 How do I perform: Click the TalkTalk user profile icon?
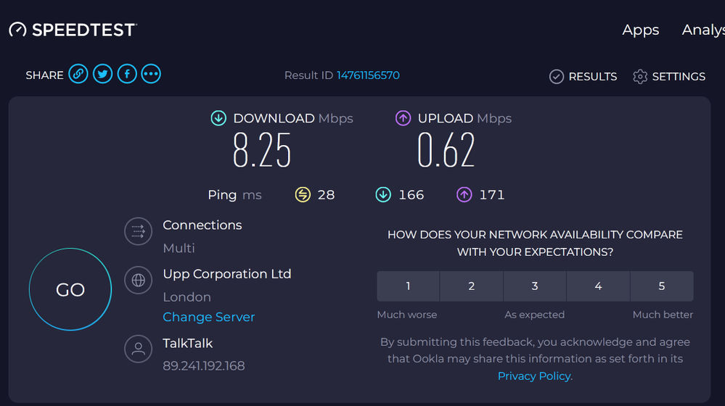point(138,349)
